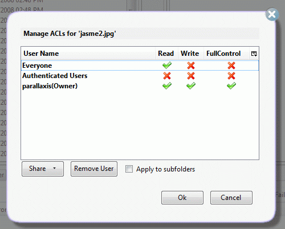This screenshot has width=285, height=229.
Task: Sort by User Name column header
Action: 88,54
